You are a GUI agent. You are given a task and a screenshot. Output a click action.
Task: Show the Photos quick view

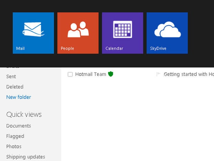click(14, 146)
